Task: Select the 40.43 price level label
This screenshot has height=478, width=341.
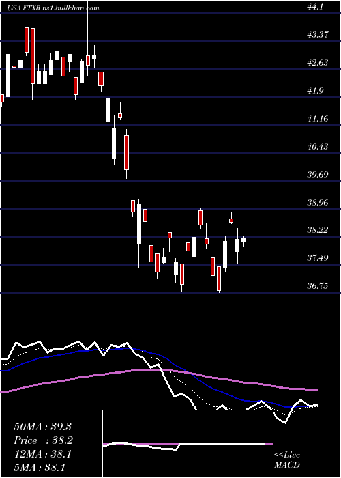Action: [318, 147]
